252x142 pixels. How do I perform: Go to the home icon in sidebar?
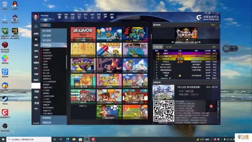[36, 26]
